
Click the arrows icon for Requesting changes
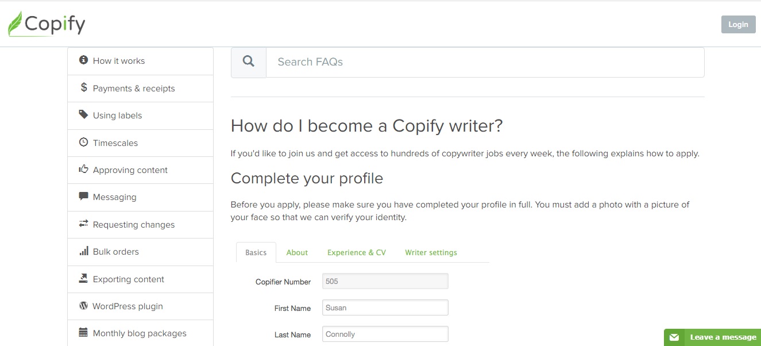[x=84, y=224]
